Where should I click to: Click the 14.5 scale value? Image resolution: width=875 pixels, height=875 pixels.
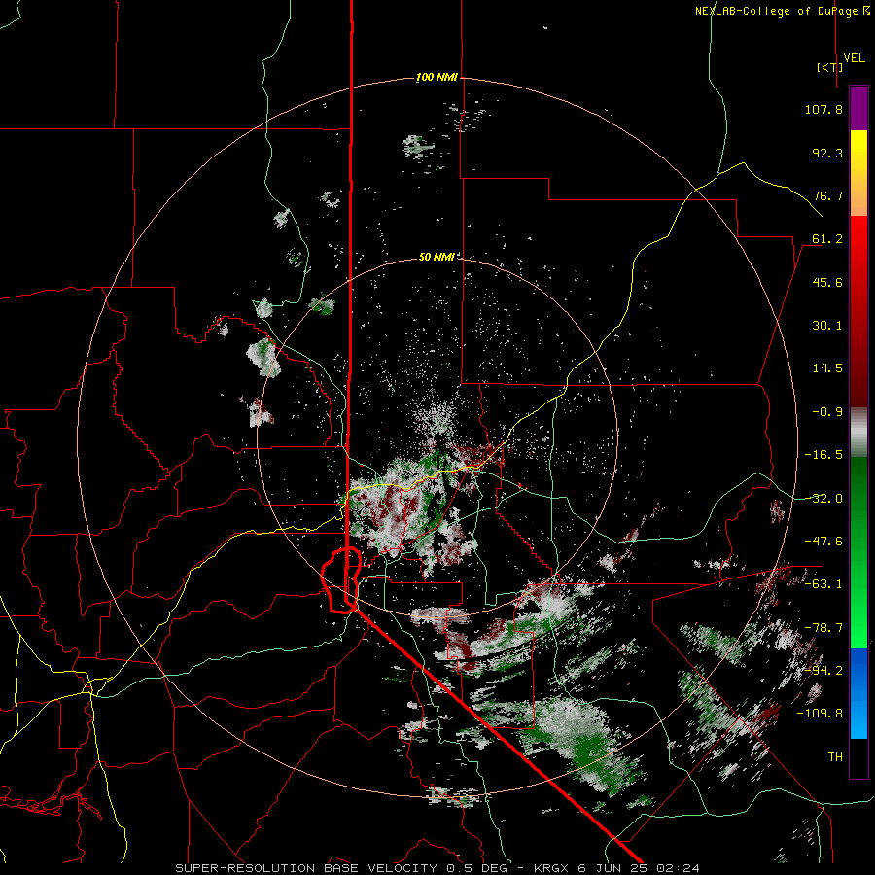coord(827,368)
